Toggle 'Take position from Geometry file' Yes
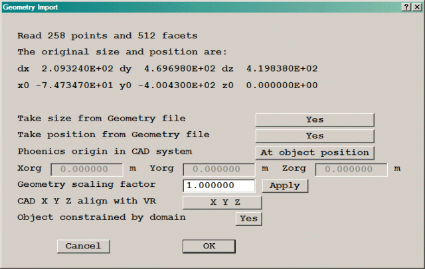425x269 pixels. tap(315, 136)
